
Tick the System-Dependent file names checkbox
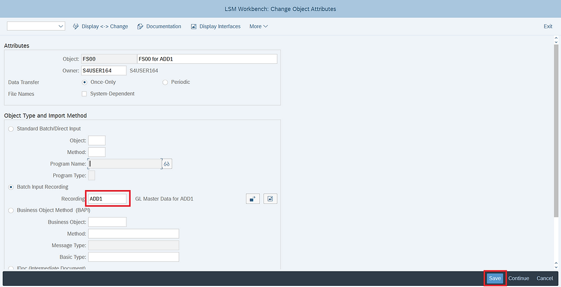click(x=85, y=94)
